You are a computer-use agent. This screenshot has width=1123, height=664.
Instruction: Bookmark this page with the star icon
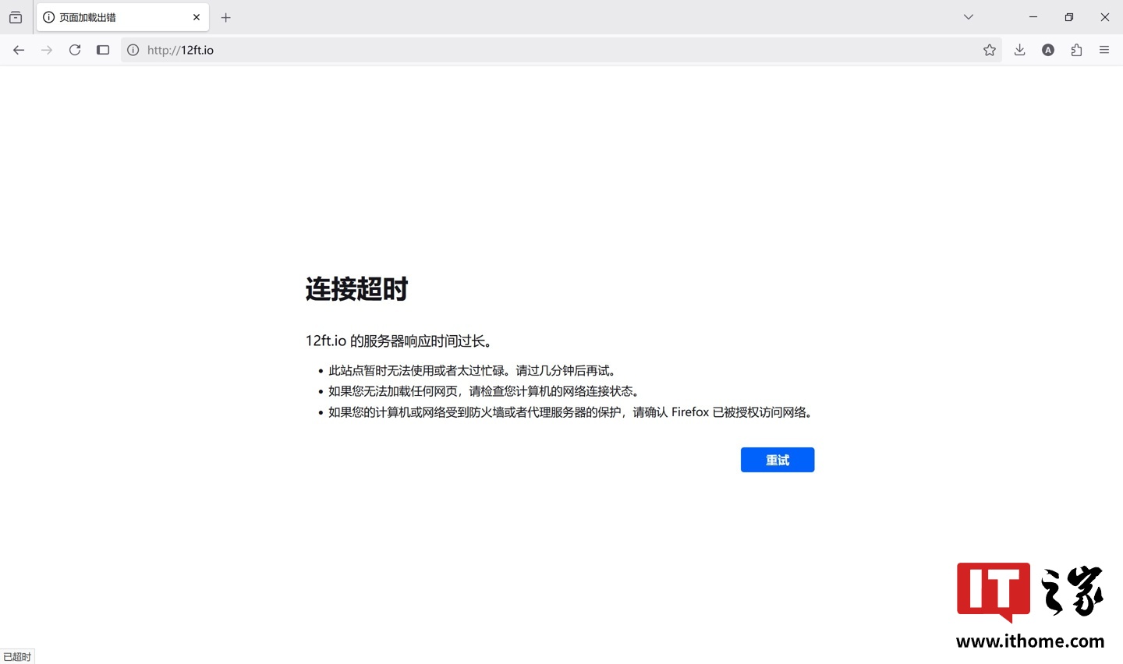coord(990,50)
